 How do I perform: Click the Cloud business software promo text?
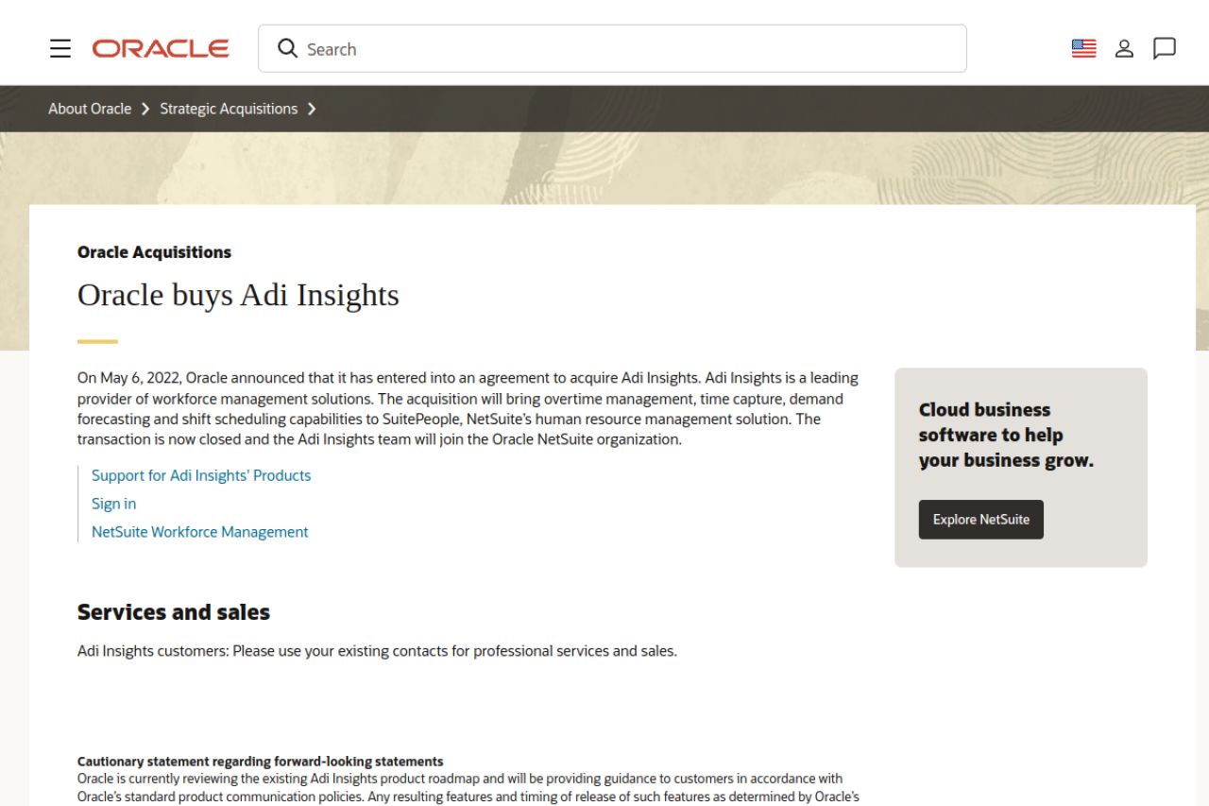[x=1005, y=435]
